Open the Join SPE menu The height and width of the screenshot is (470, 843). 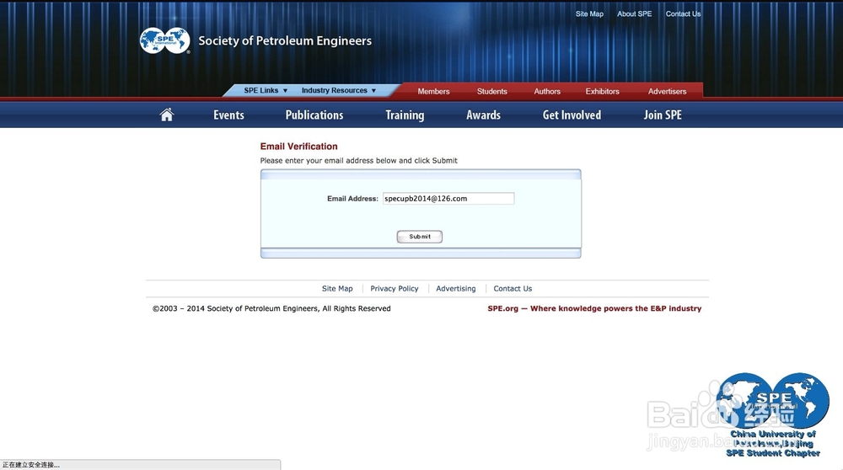coord(663,115)
